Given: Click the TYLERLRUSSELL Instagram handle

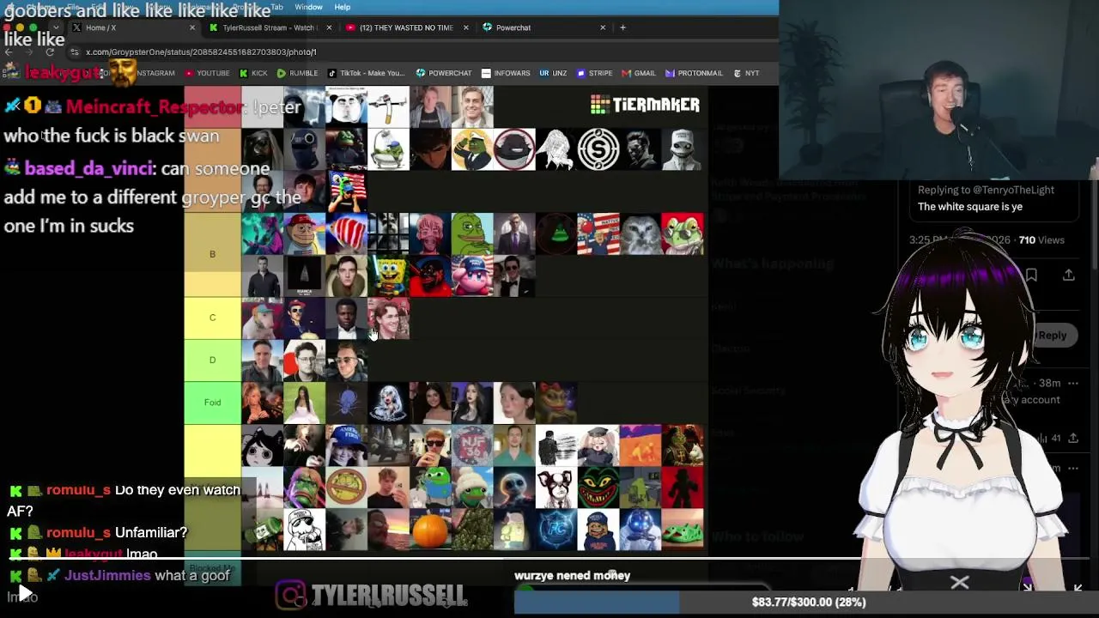Looking at the screenshot, I should pyautogui.click(x=371, y=595).
